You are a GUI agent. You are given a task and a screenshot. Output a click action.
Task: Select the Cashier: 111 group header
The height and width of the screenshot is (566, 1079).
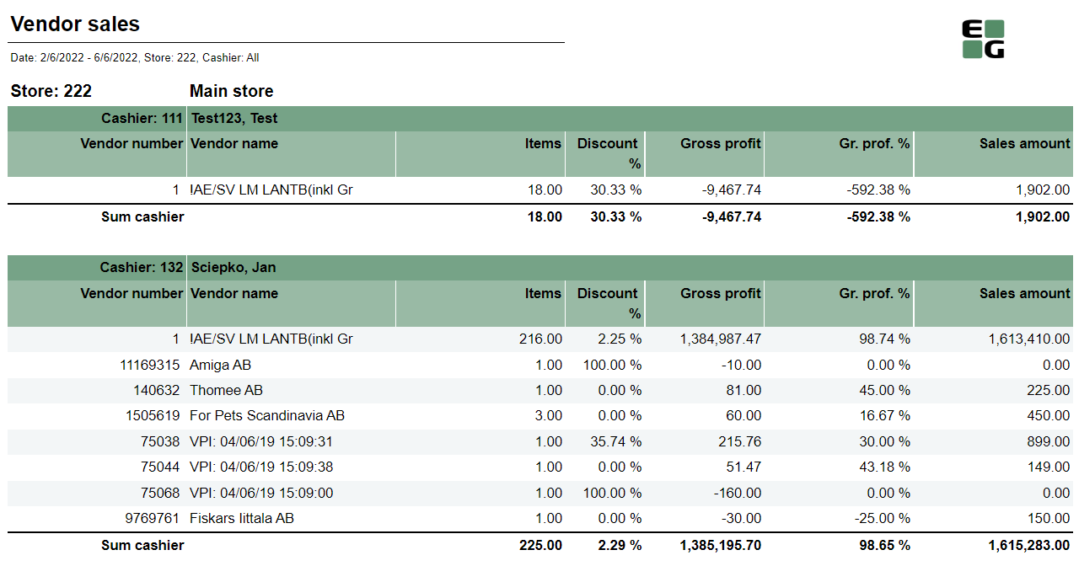[142, 118]
